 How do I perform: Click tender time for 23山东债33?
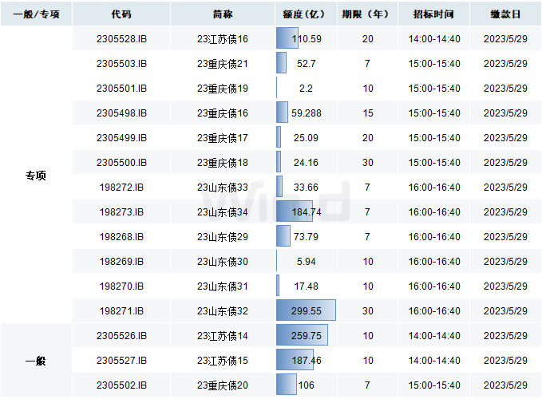(x=434, y=188)
